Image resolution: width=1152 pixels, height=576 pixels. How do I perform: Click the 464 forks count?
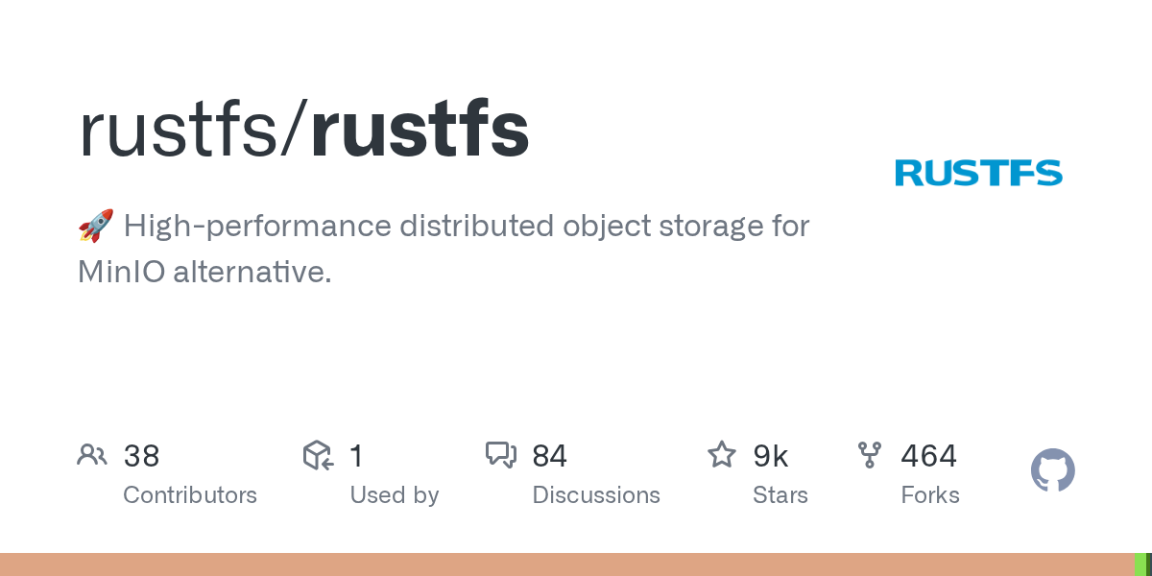click(x=928, y=456)
